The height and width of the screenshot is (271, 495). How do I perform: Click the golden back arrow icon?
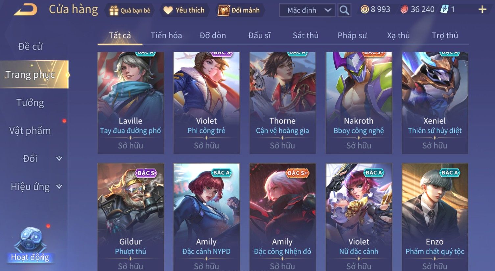25,10
